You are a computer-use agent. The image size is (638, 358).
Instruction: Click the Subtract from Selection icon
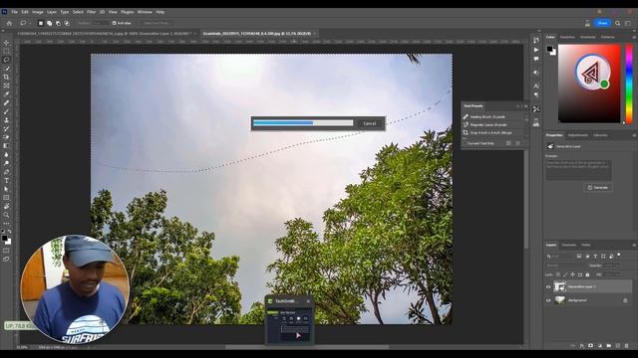point(58,23)
